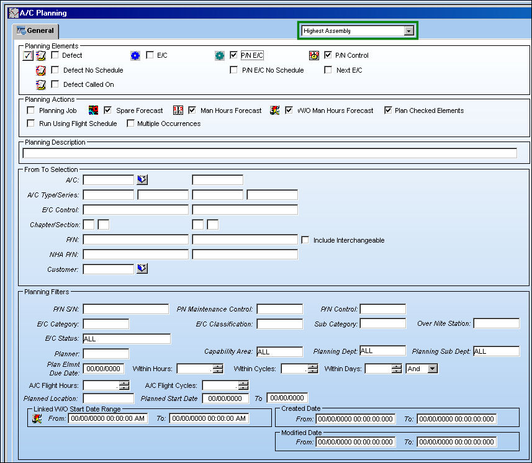
Task: Check the Include Interchangeable box
Action: click(305, 240)
